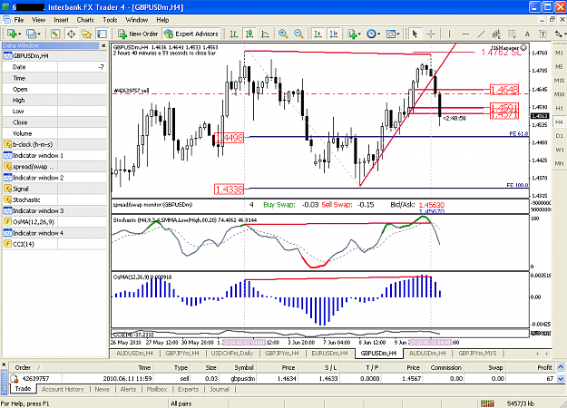Open the Tools menu
The width and height of the screenshot is (567, 408).
(x=110, y=20)
